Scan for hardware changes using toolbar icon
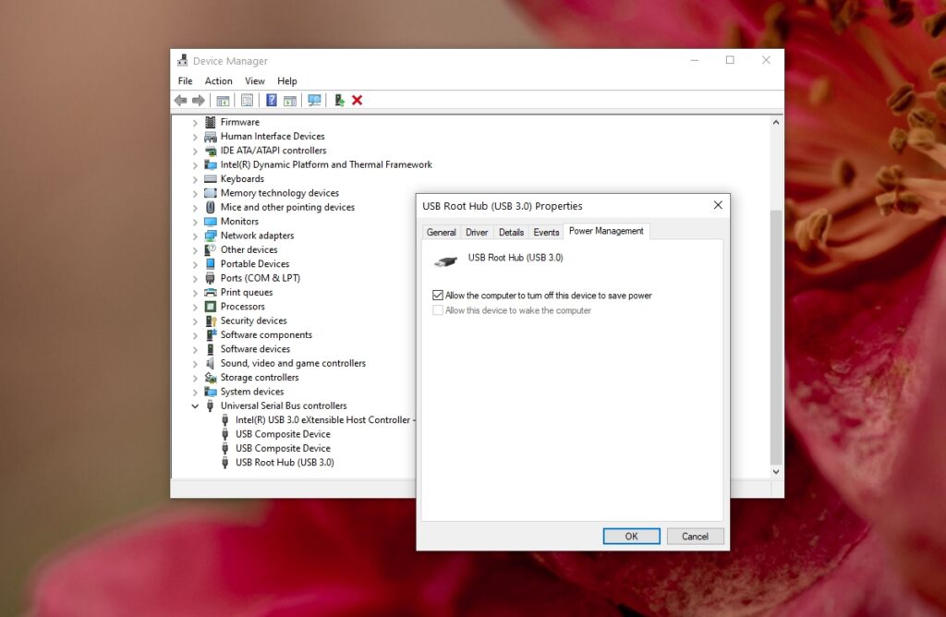The image size is (946, 617). tap(314, 100)
